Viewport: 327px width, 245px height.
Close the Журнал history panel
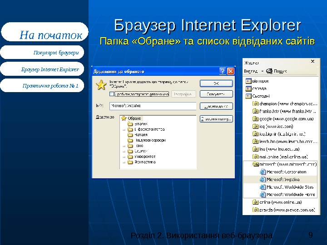point(312,61)
